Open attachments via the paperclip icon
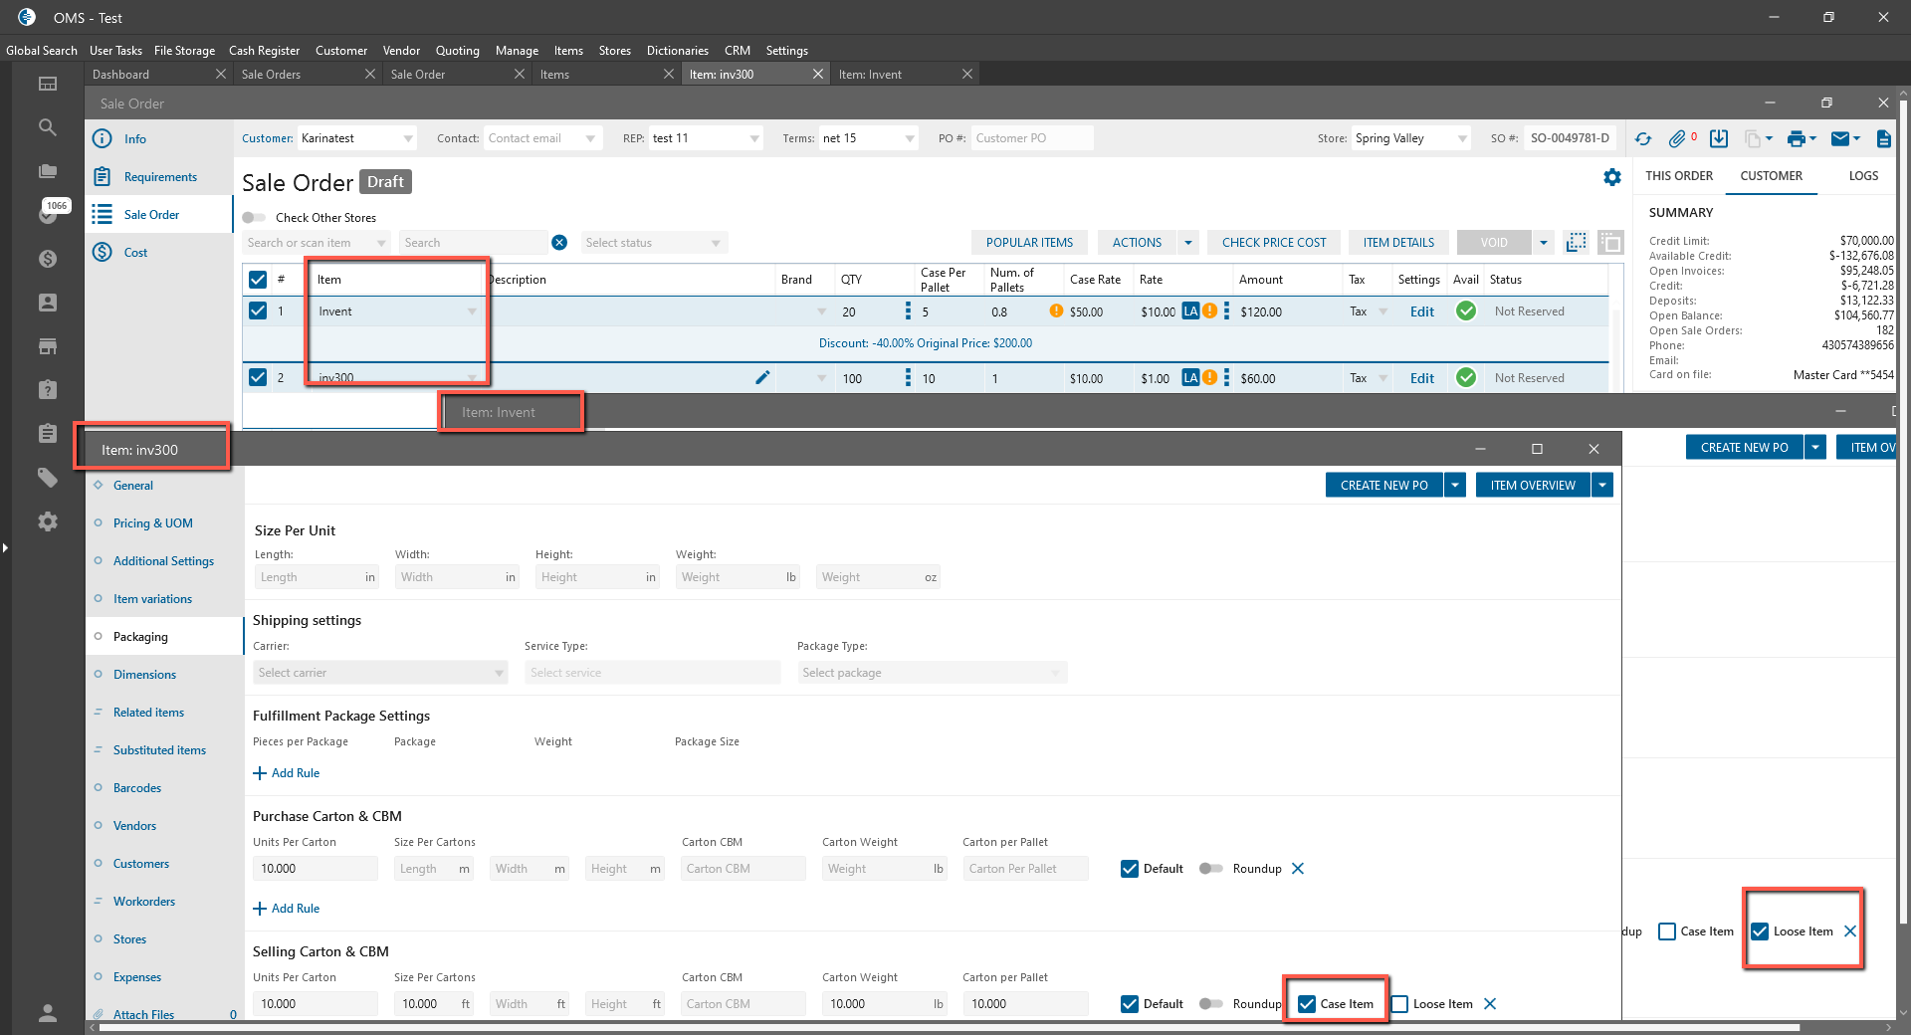The image size is (1911, 1035). [1678, 139]
